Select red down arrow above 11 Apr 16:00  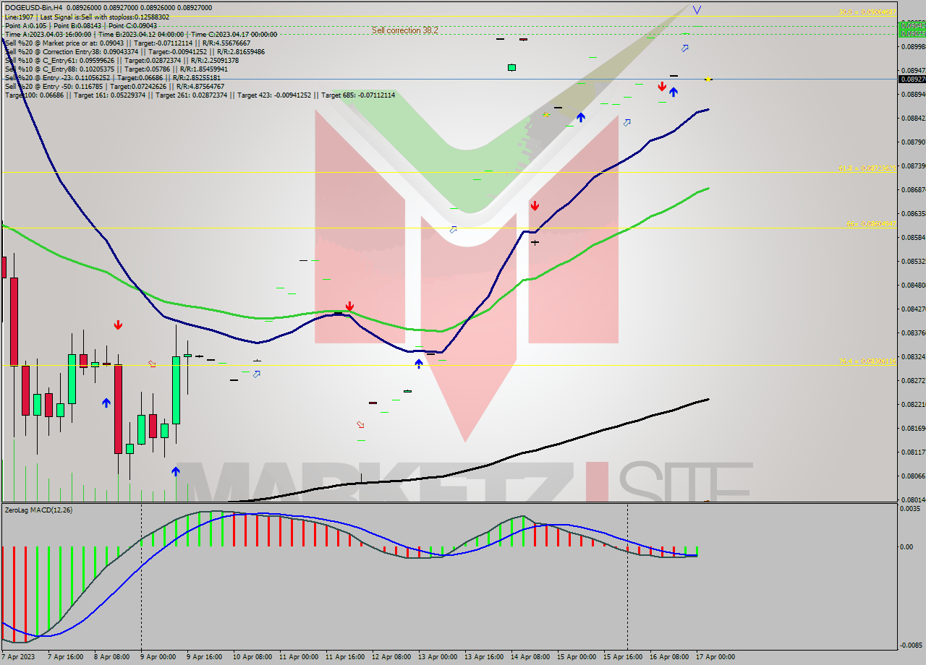[349, 306]
